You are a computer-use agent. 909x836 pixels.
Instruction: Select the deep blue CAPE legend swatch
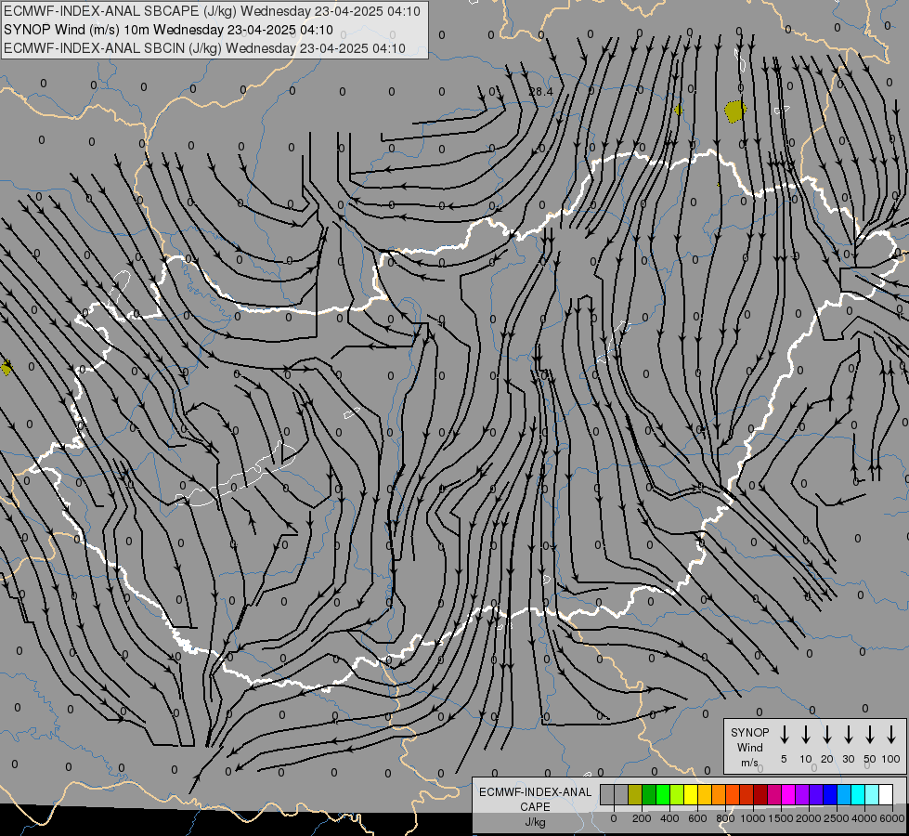click(x=831, y=794)
